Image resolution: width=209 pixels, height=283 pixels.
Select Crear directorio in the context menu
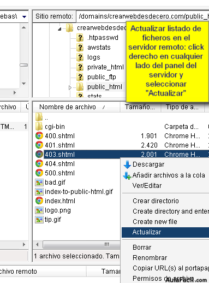165,201
